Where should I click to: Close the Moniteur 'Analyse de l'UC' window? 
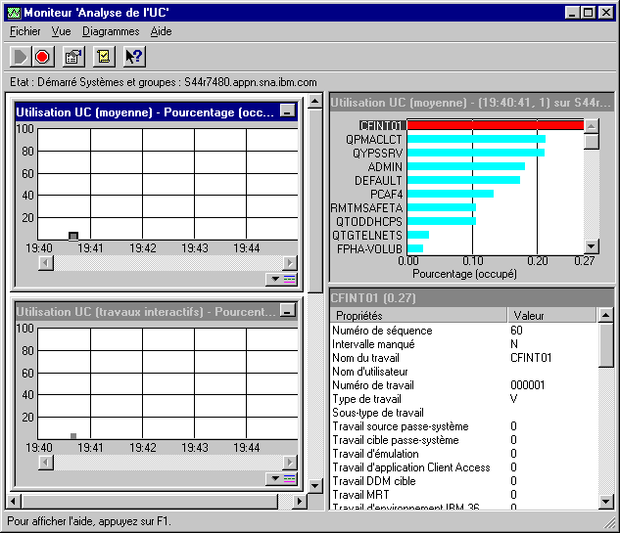pyautogui.click(x=605, y=13)
